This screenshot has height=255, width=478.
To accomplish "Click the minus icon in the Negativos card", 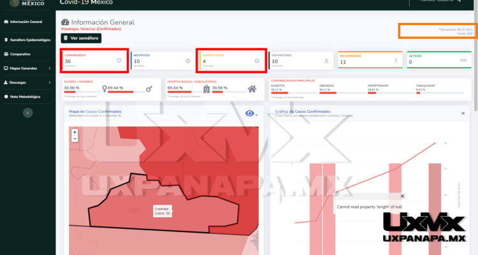I will 188,61.
